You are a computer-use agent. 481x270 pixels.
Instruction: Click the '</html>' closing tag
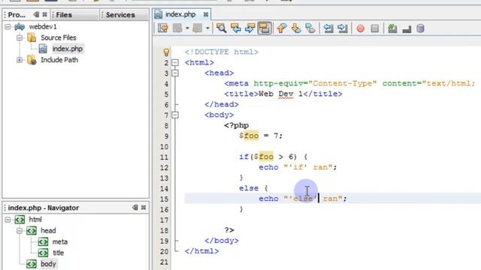(202, 251)
